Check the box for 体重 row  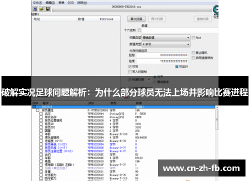coord(41,171)
